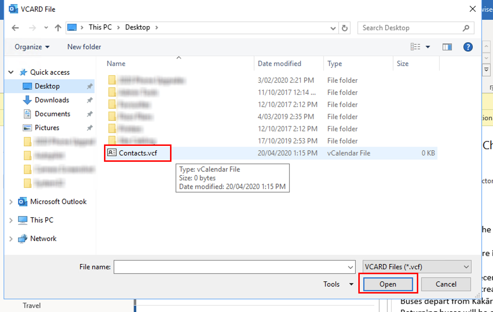
Task: Click the Contacts.vcf vCard file icon
Action: point(112,153)
